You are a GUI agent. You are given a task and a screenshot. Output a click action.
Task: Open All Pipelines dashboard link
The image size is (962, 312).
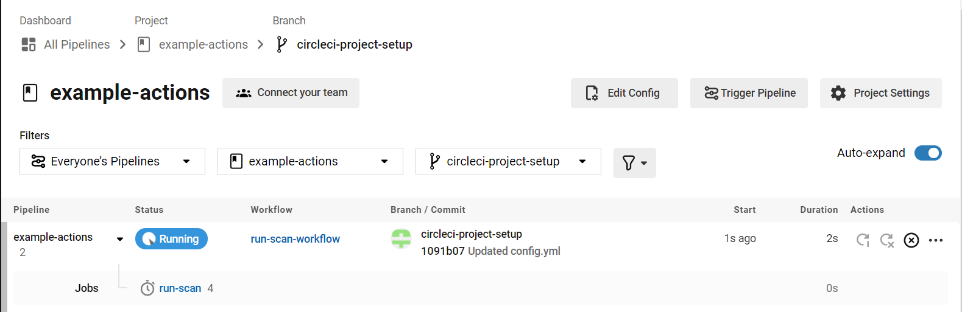click(x=77, y=44)
